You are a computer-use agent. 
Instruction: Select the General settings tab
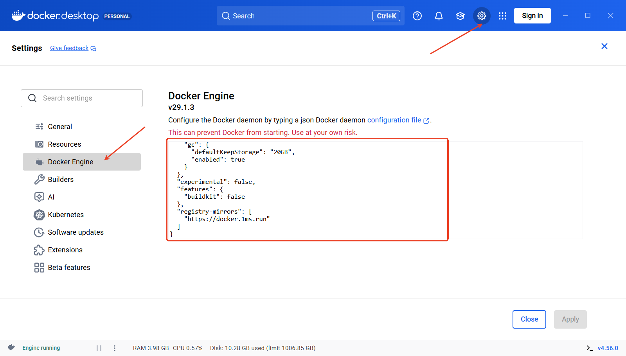click(x=82, y=126)
